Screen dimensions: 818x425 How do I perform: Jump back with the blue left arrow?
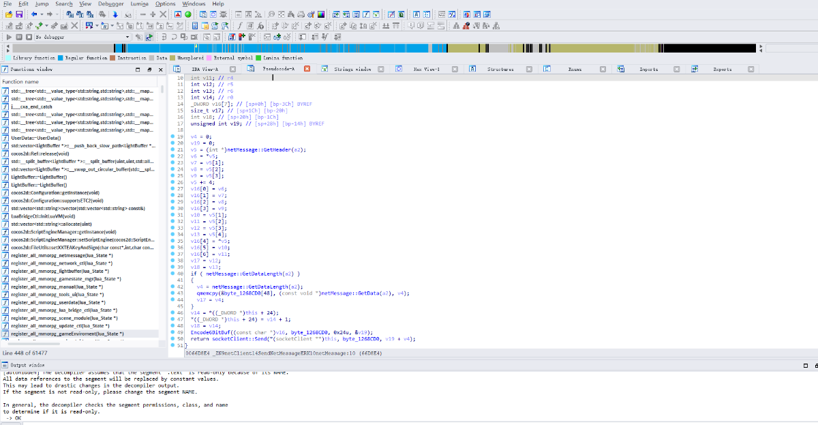[34, 14]
